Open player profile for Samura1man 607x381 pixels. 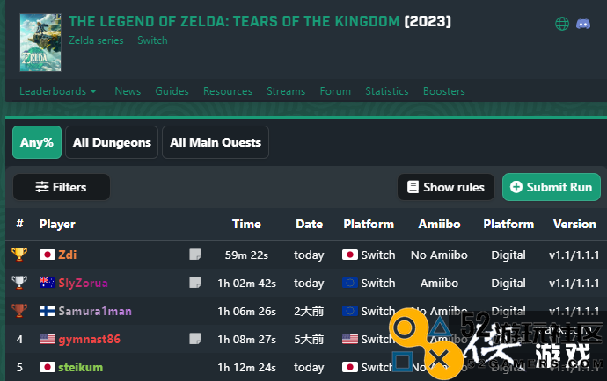pos(95,311)
